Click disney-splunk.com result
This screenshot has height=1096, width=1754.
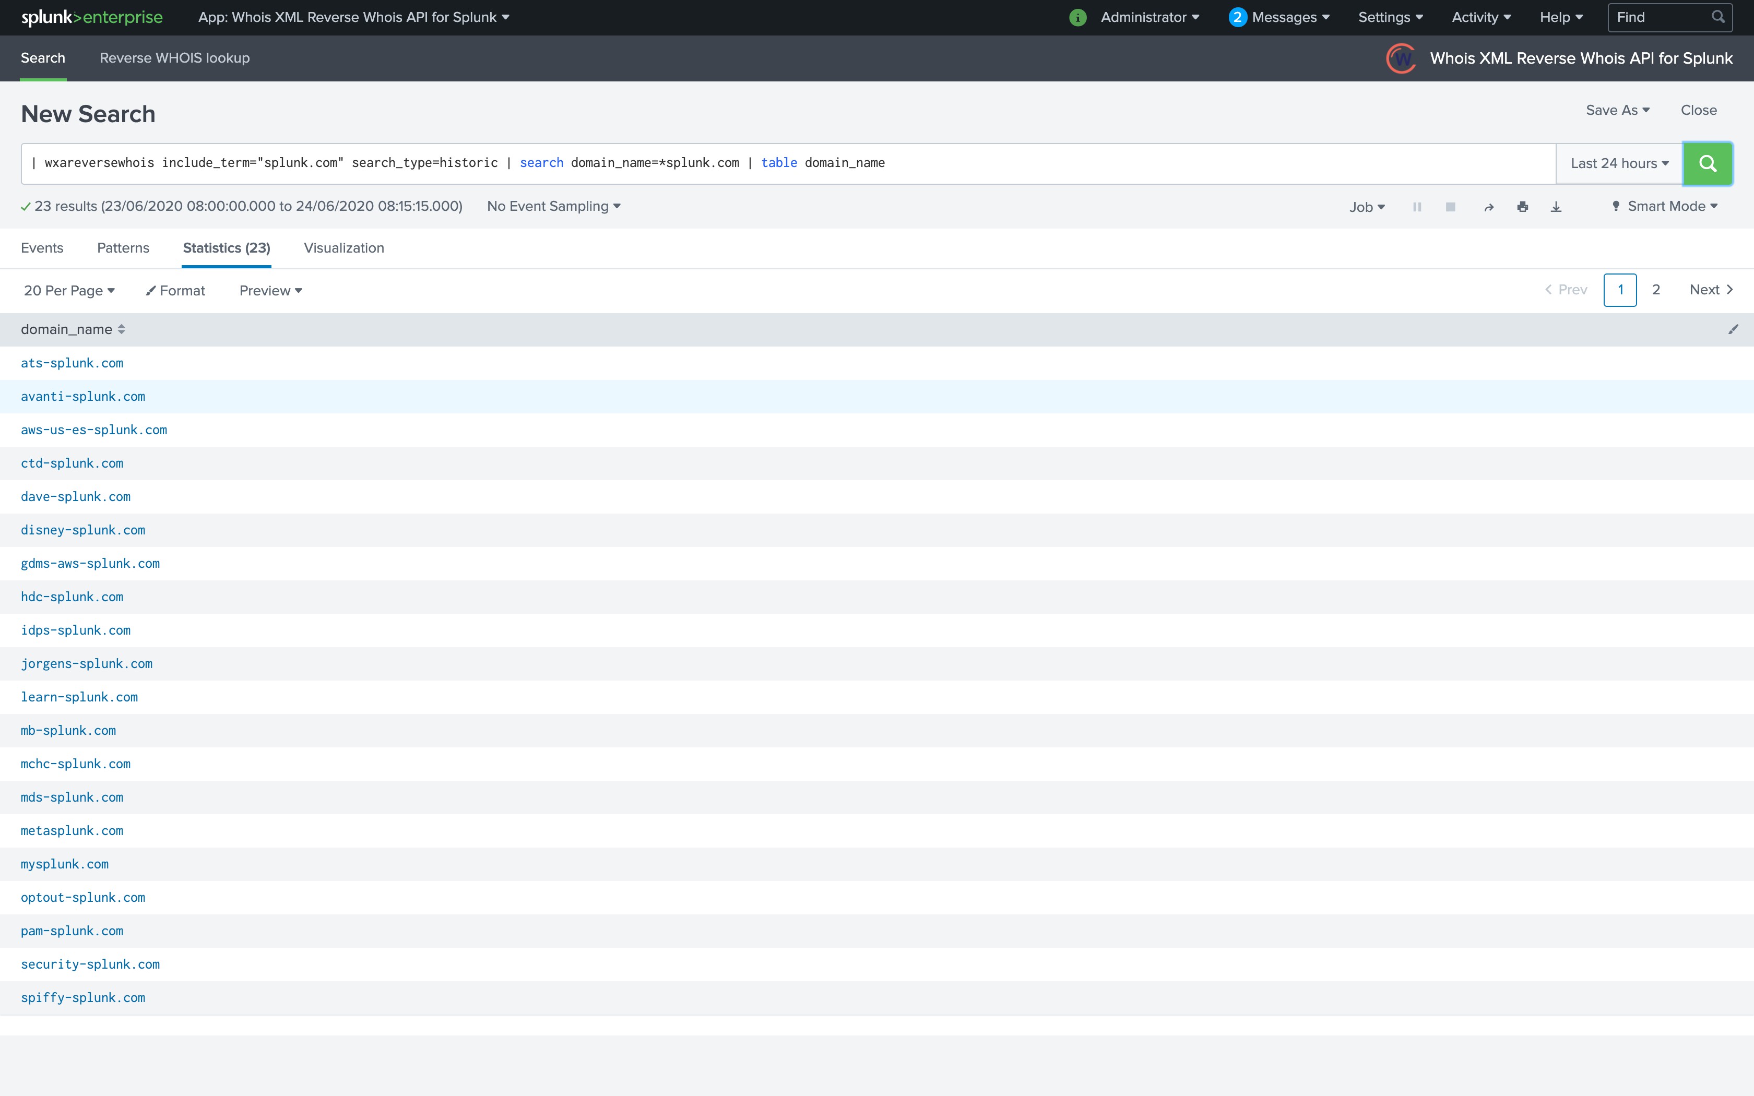click(82, 530)
